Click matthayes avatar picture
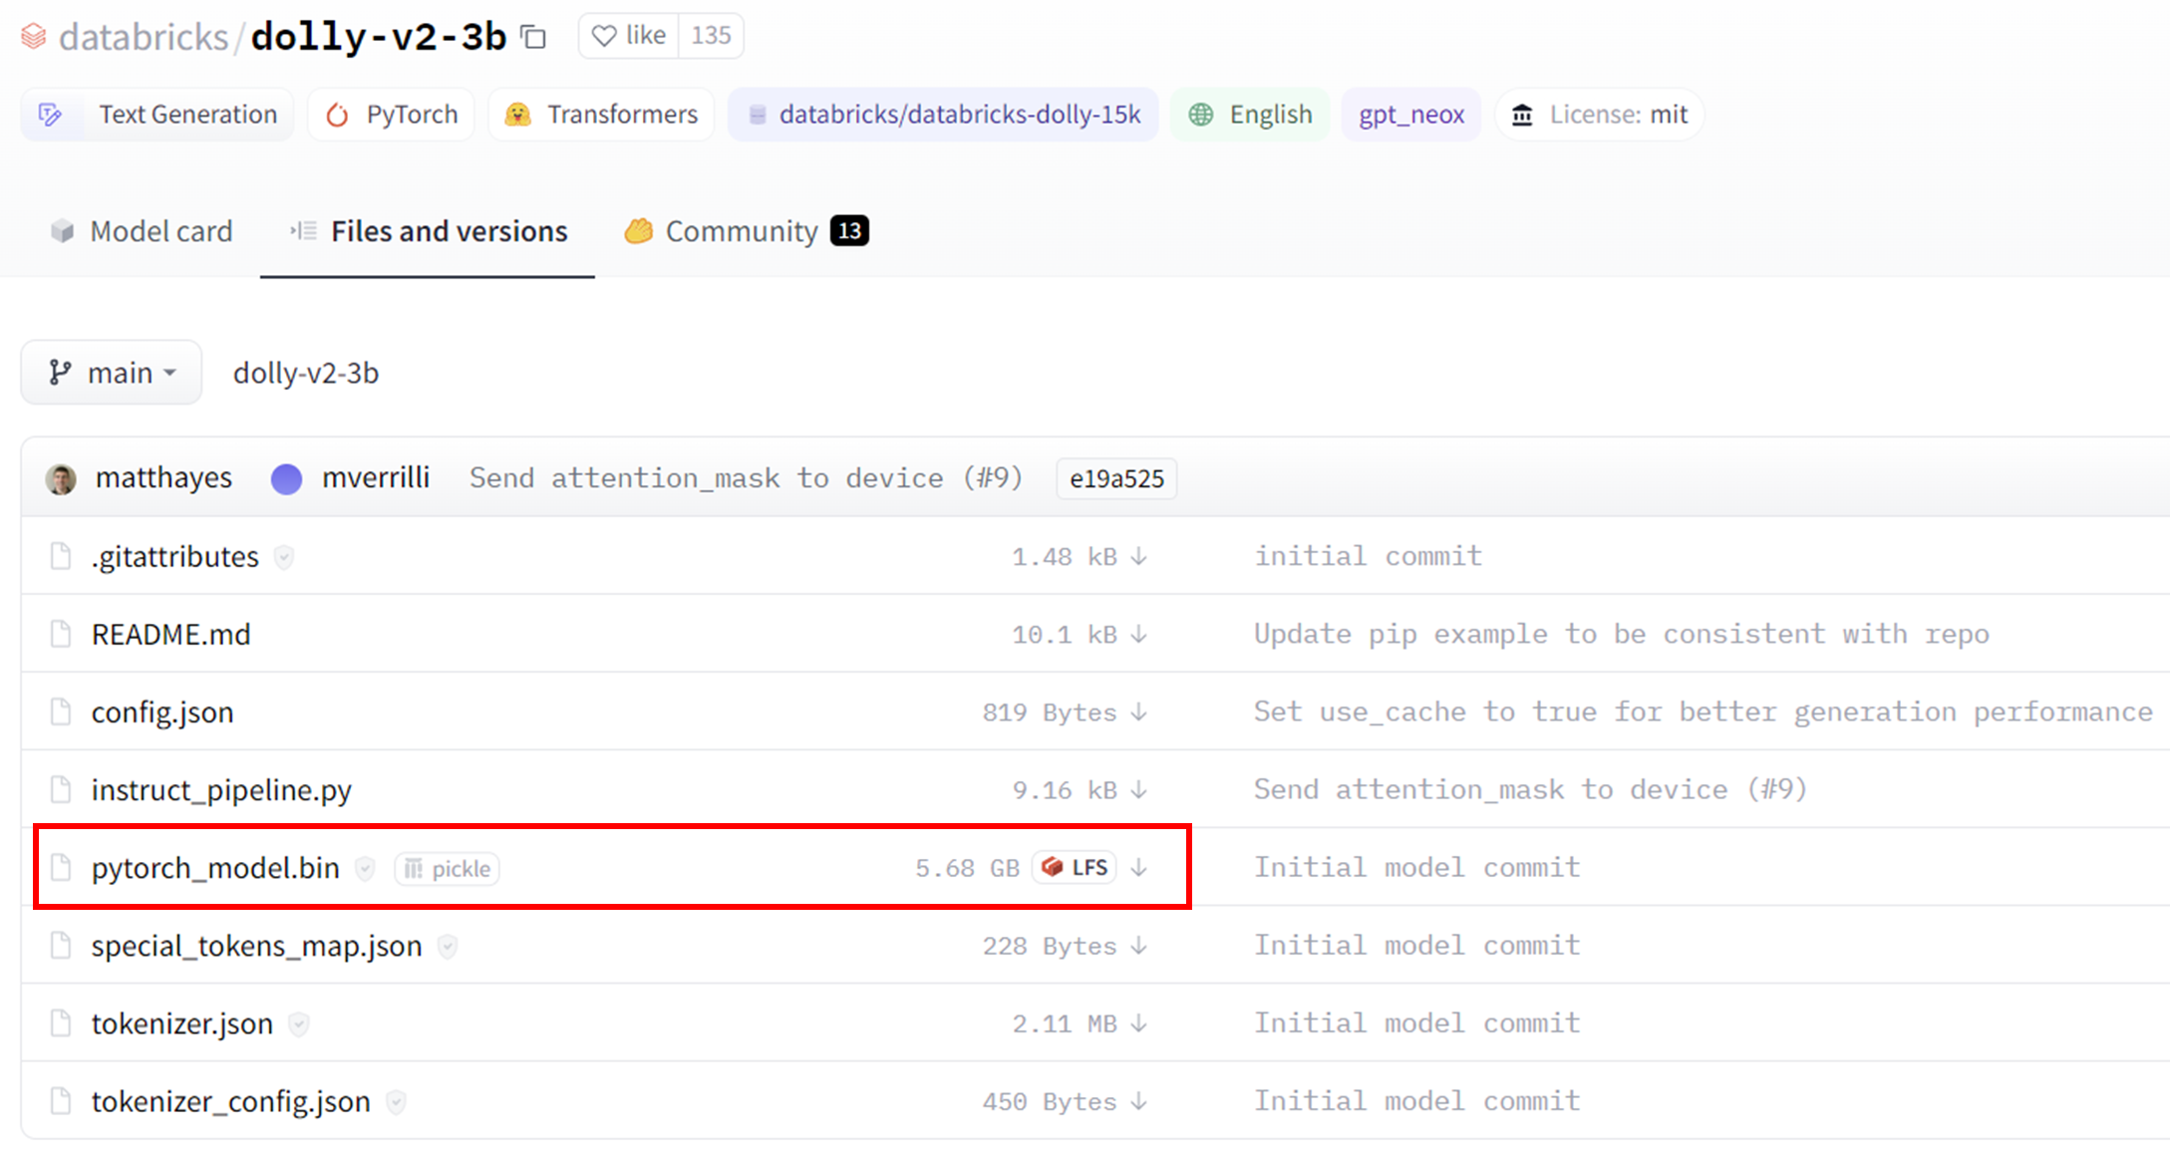 (x=61, y=479)
